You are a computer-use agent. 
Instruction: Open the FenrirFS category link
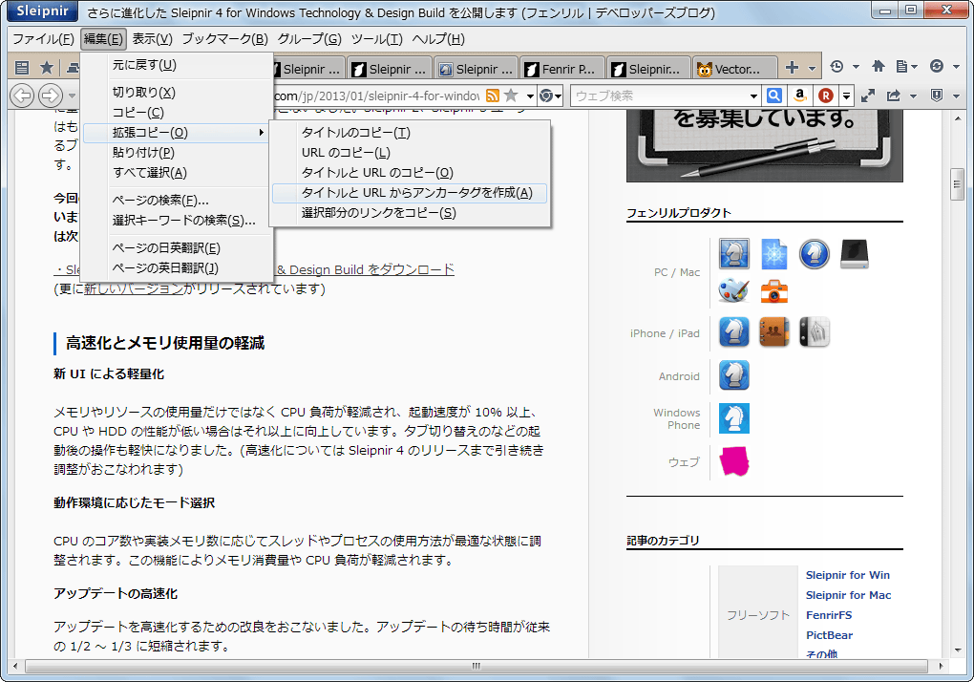tap(829, 615)
